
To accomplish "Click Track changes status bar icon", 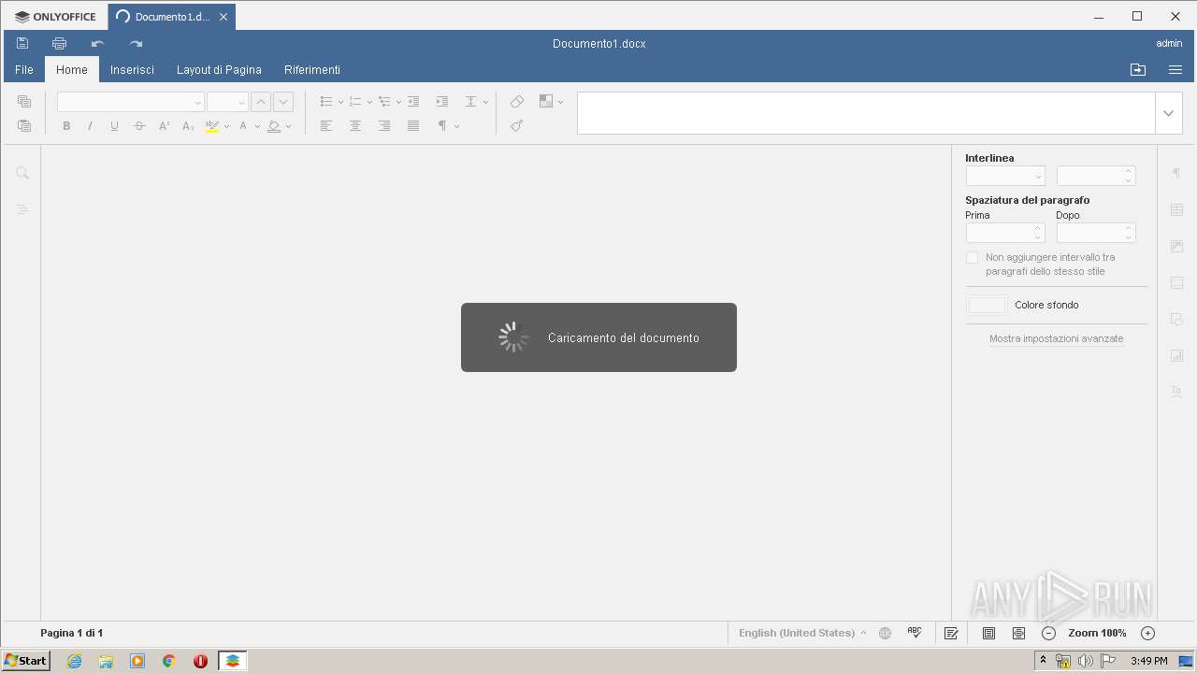I will [x=951, y=633].
